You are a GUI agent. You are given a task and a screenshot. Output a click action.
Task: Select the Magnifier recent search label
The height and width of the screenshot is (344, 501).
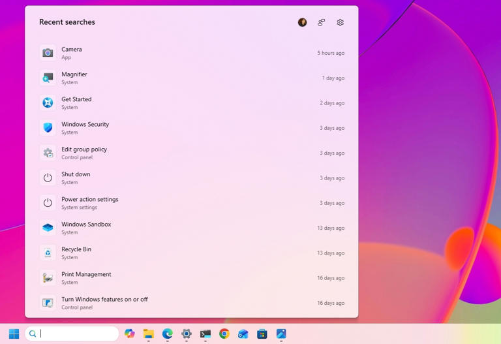[74, 74]
